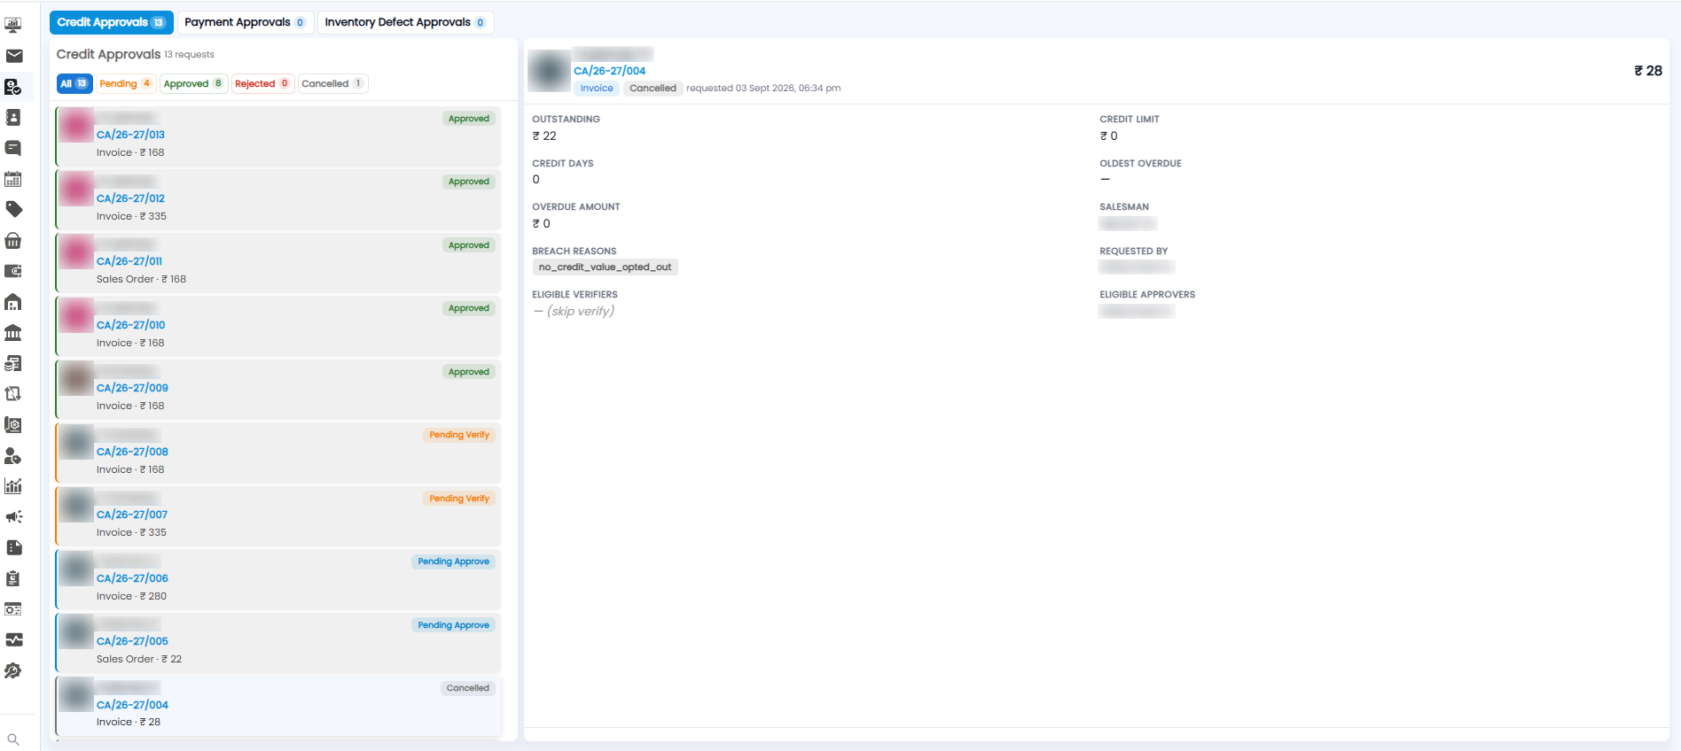Open the user with tag icon
Image resolution: width=1681 pixels, height=751 pixels.
pyautogui.click(x=13, y=455)
